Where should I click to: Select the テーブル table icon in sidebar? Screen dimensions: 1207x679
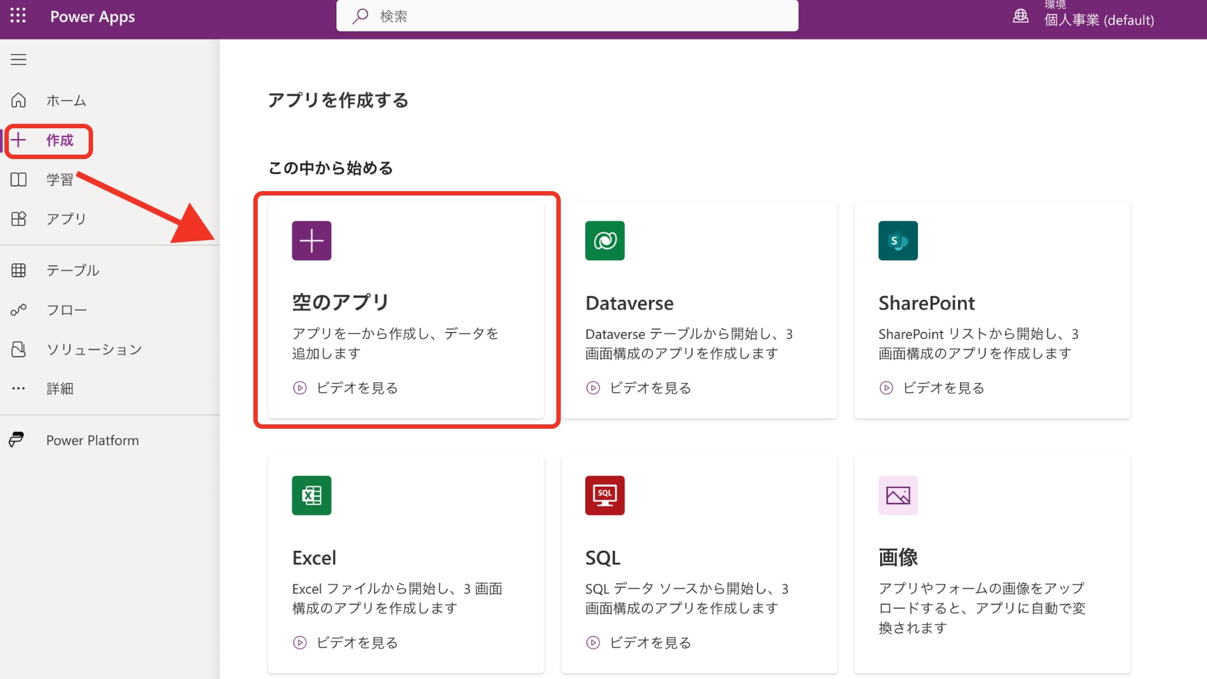point(18,270)
